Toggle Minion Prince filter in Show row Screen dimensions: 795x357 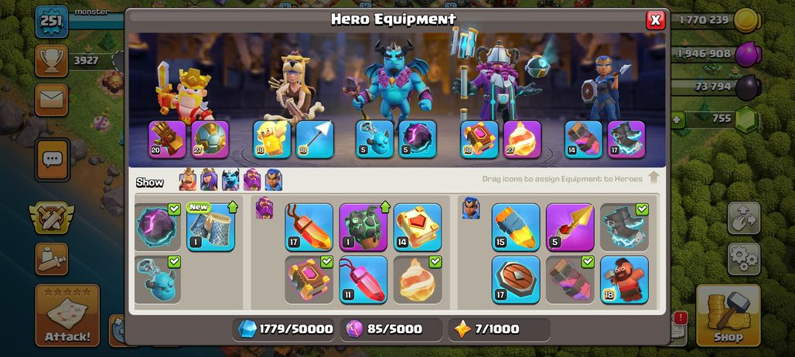[230, 180]
